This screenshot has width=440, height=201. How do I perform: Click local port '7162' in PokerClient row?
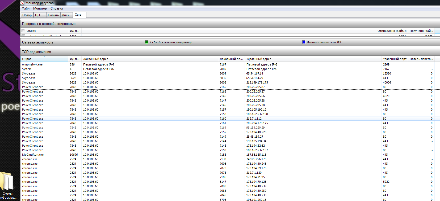pos(223,87)
